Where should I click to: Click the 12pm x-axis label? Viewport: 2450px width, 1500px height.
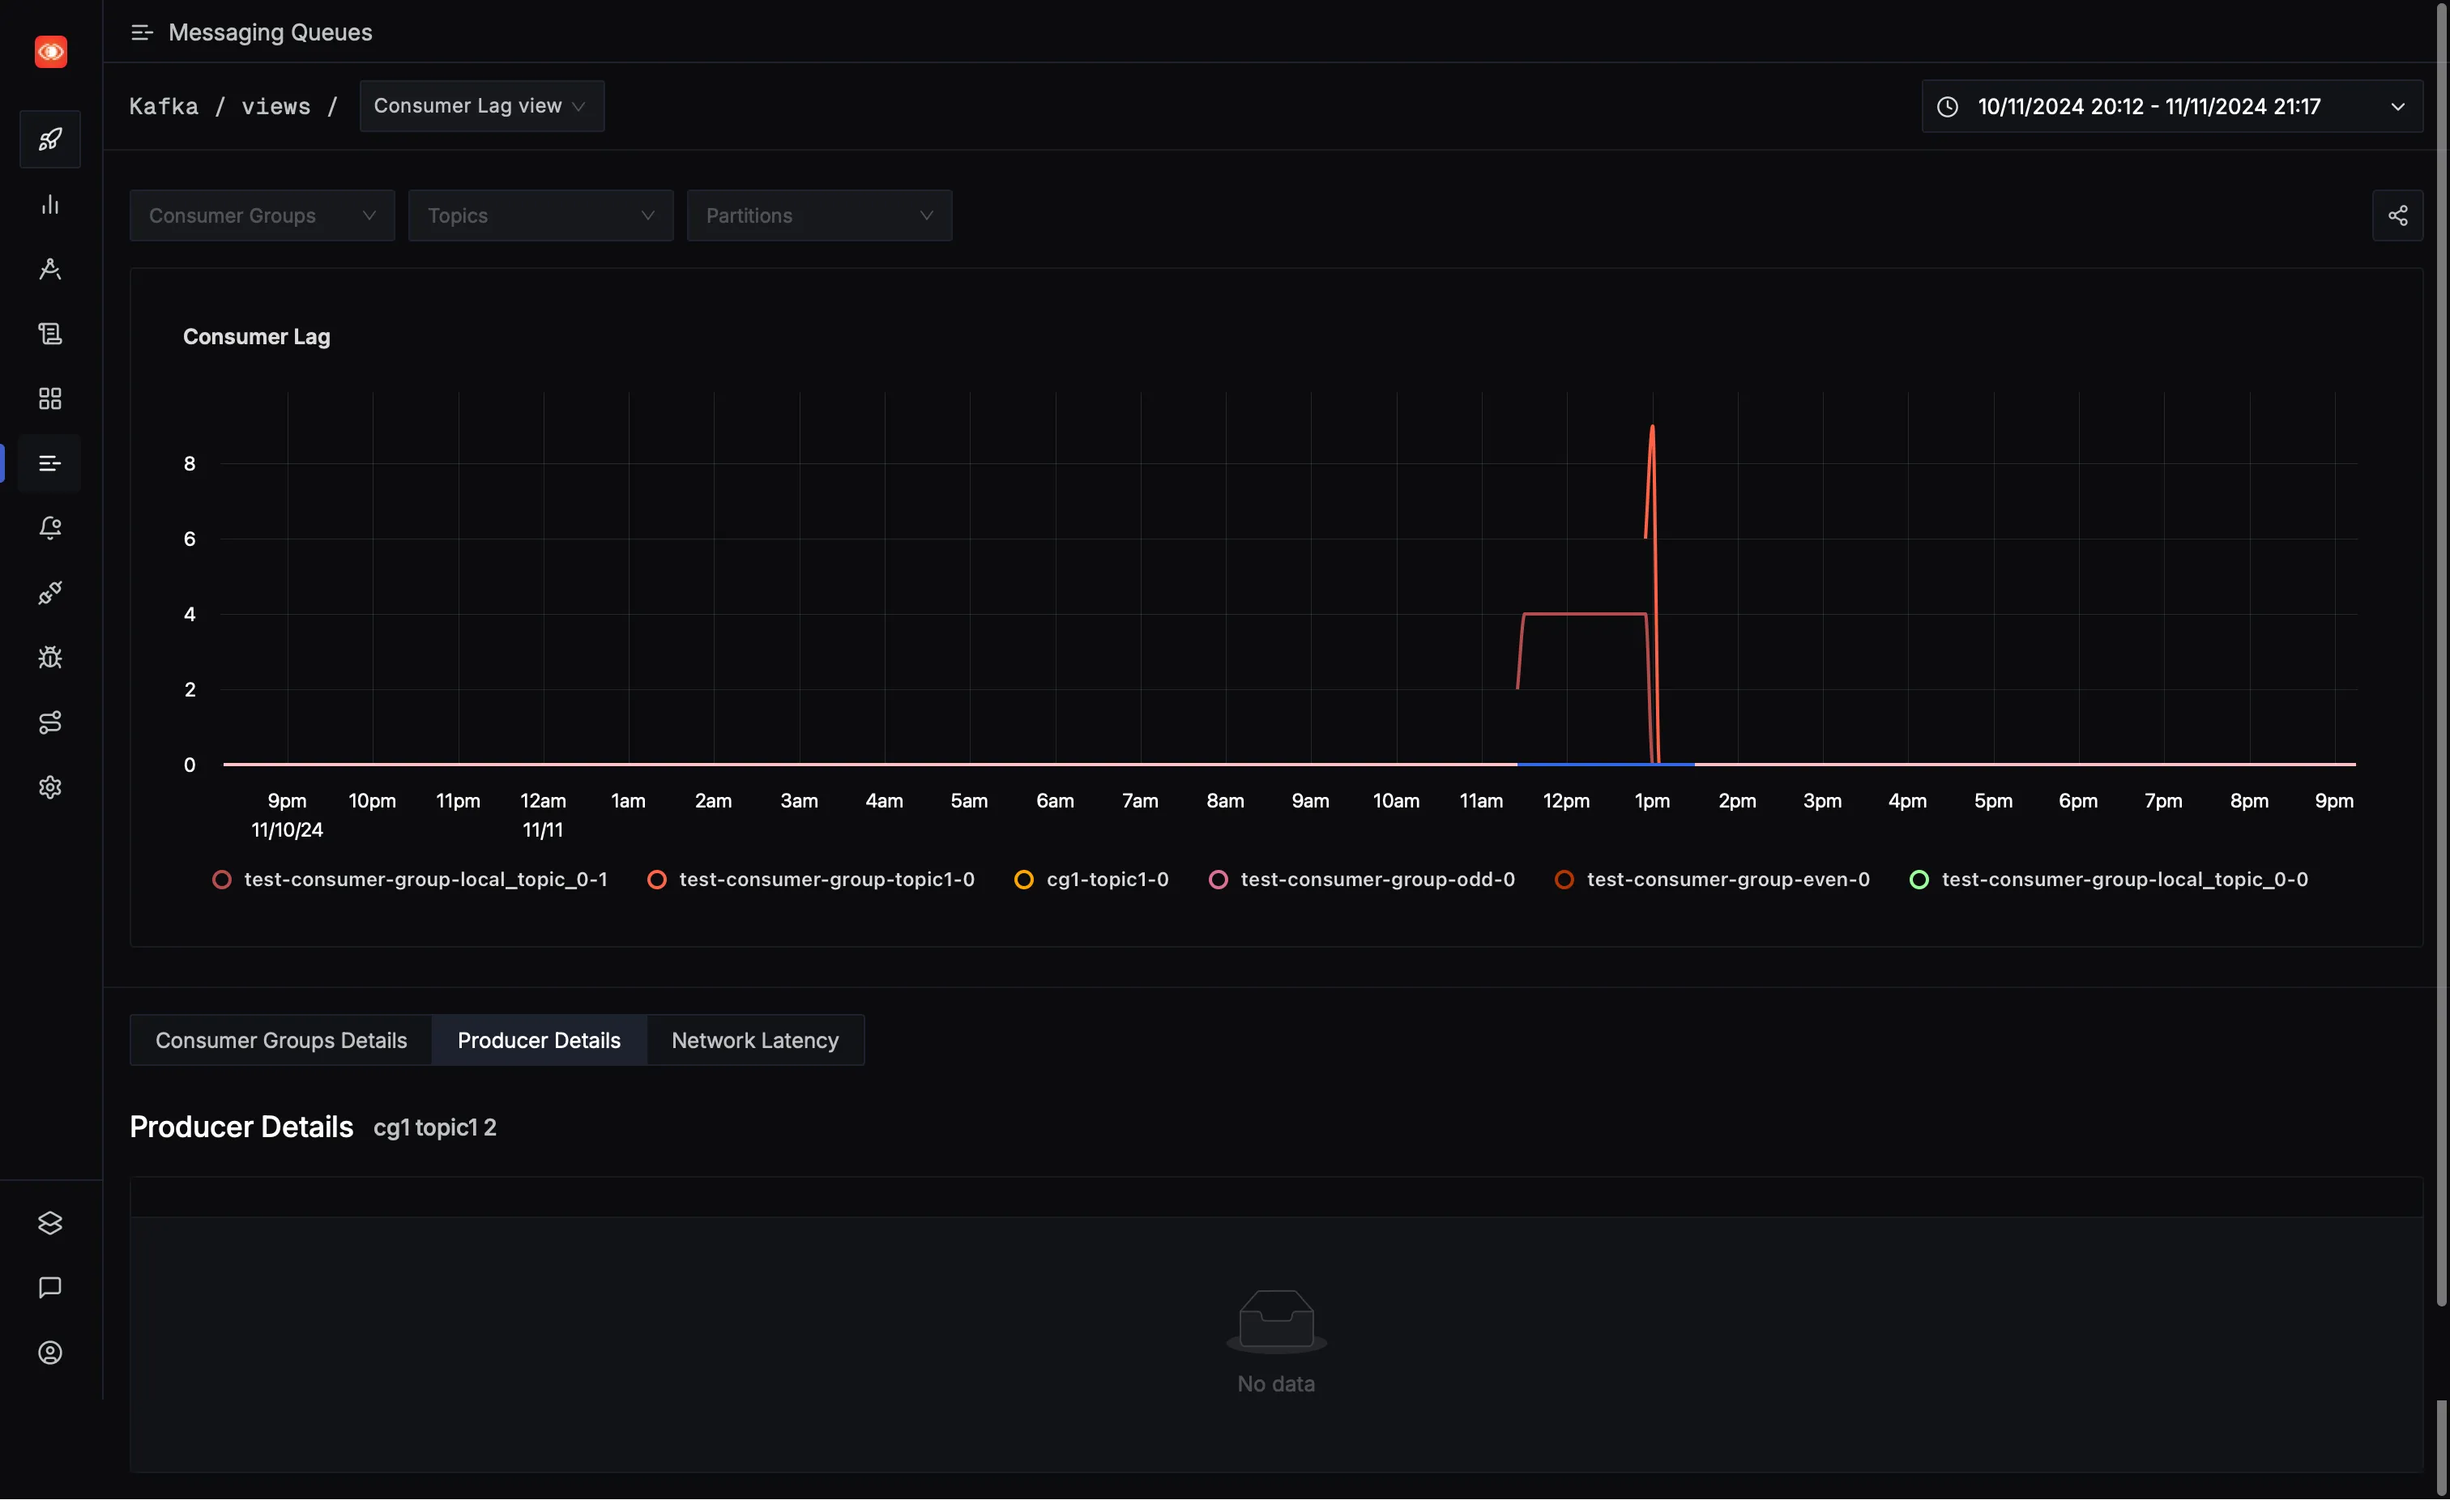tap(1566, 801)
